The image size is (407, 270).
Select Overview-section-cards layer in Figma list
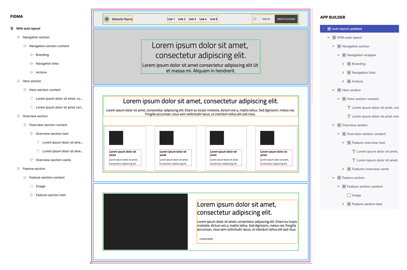(53, 160)
